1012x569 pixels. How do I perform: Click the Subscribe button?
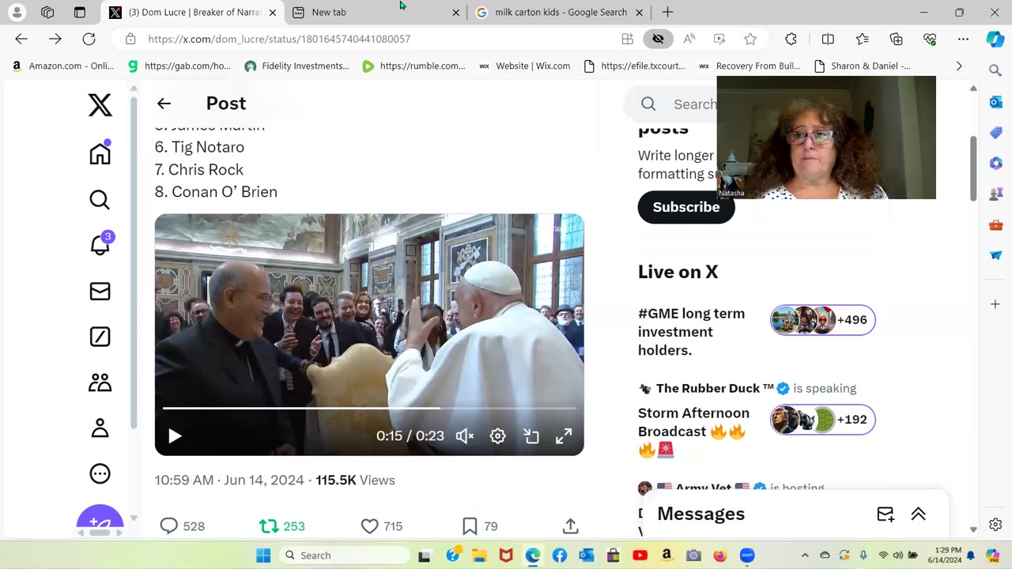point(686,207)
